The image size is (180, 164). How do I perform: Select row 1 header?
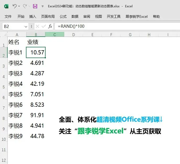[x=4, y=42]
